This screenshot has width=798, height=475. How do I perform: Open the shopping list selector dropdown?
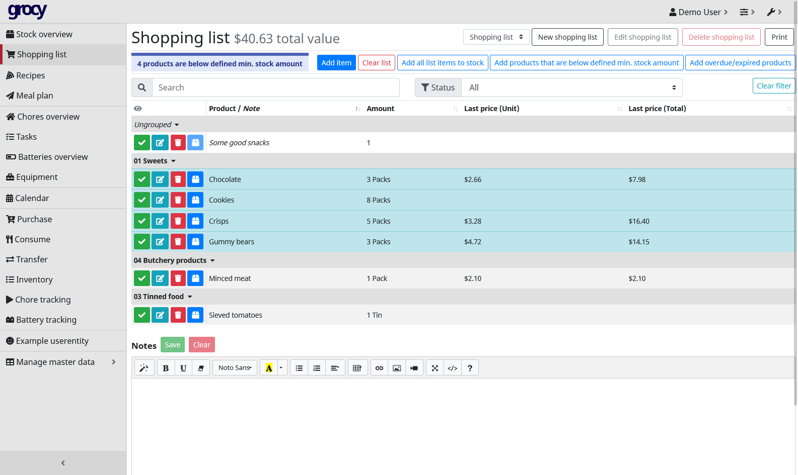(496, 37)
